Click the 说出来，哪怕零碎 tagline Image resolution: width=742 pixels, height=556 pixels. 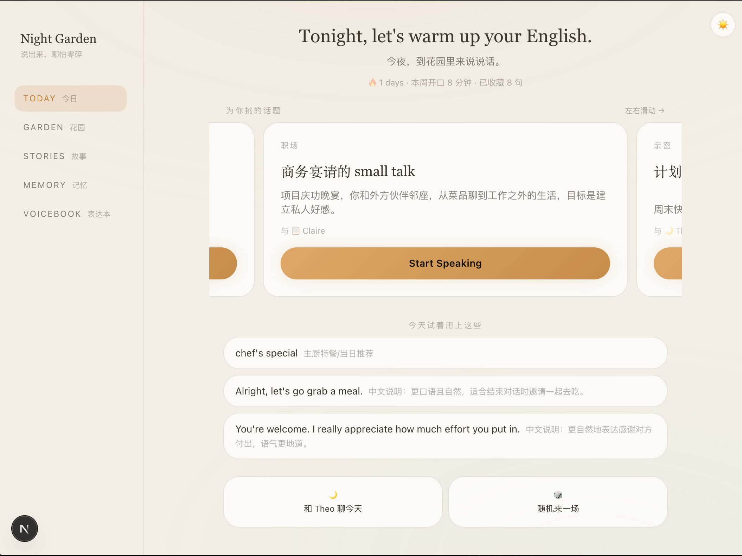pyautogui.click(x=51, y=54)
